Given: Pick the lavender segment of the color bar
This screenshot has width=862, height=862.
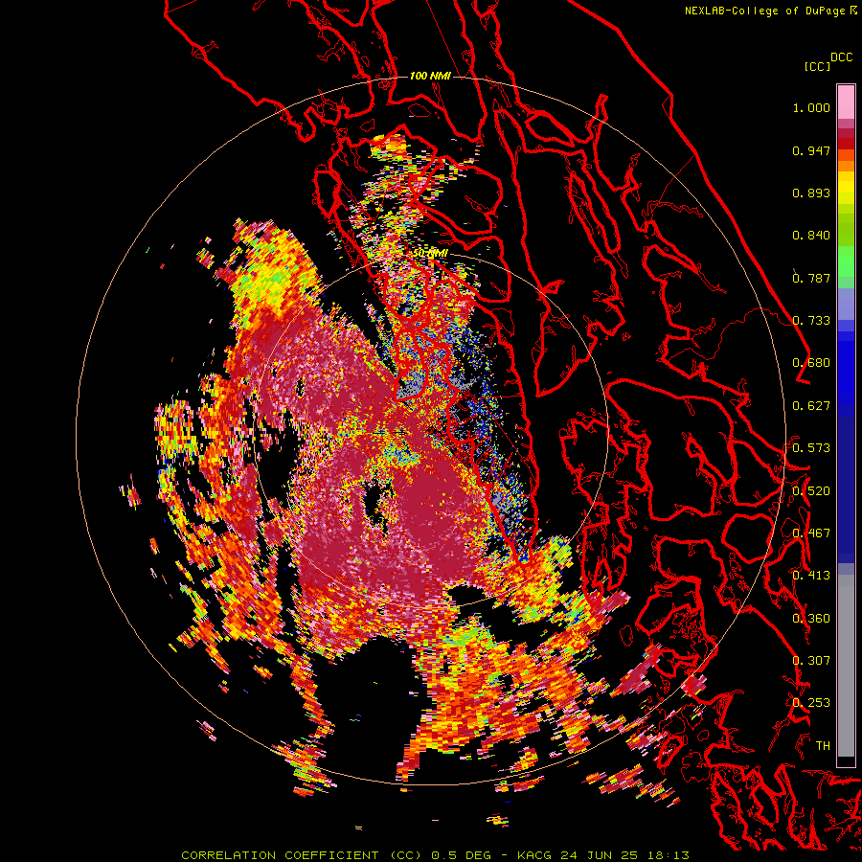Looking at the screenshot, I should coord(846,304).
